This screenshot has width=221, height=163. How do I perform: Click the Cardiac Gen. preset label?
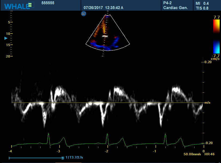[x=176, y=8]
